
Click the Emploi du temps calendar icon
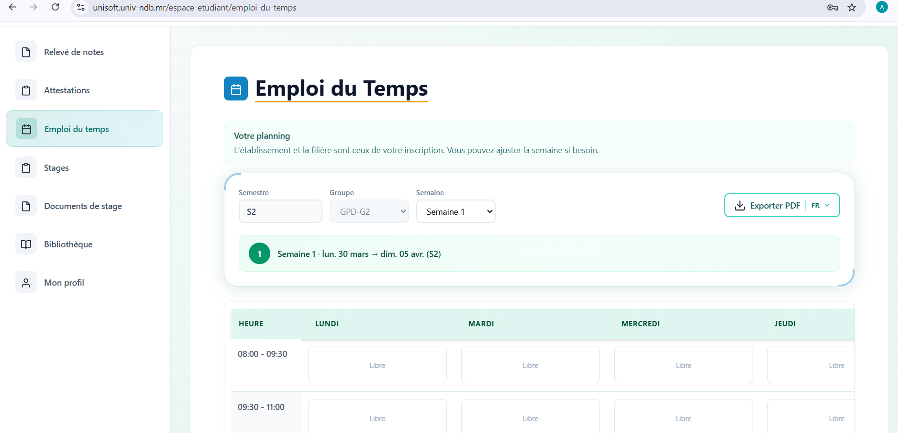coord(26,129)
